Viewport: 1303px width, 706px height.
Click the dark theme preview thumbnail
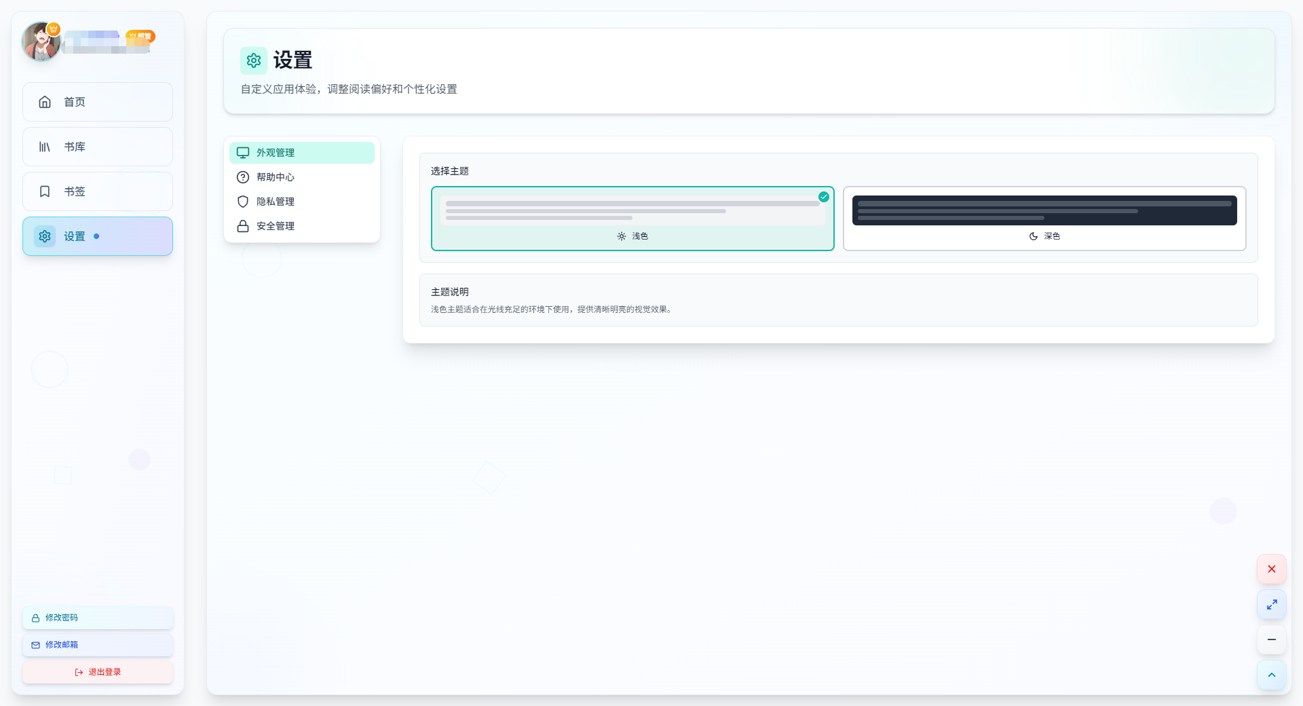pyautogui.click(x=1044, y=210)
